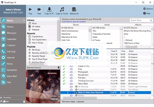Toggle the checkmark for The Man
The image size is (154, 107).
click(x=64, y=78)
